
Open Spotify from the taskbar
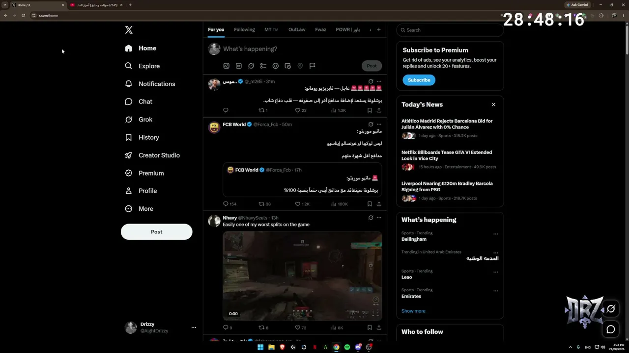click(347, 347)
